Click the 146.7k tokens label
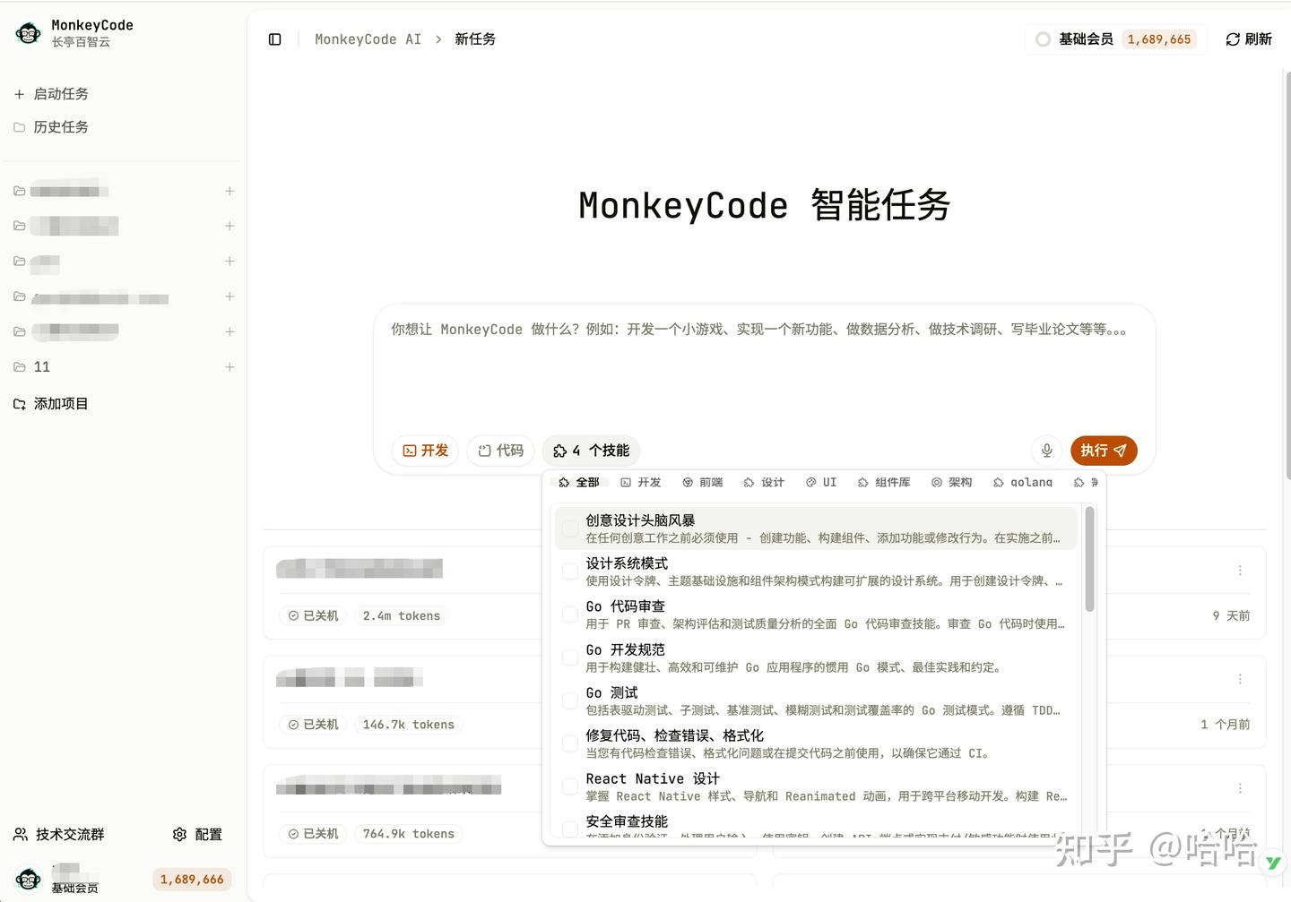This screenshot has height=902, width=1291. [409, 725]
